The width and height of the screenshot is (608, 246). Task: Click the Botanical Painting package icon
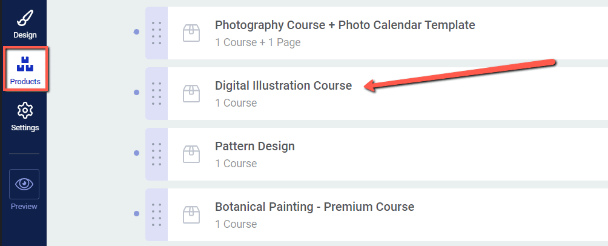pos(191,215)
